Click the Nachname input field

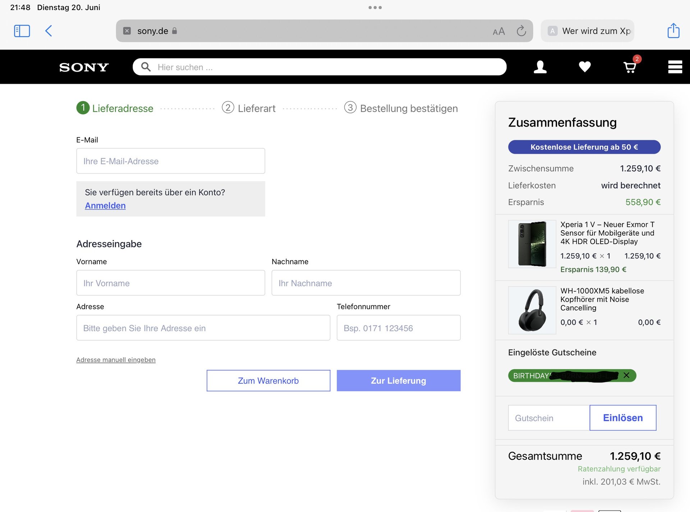tap(366, 283)
